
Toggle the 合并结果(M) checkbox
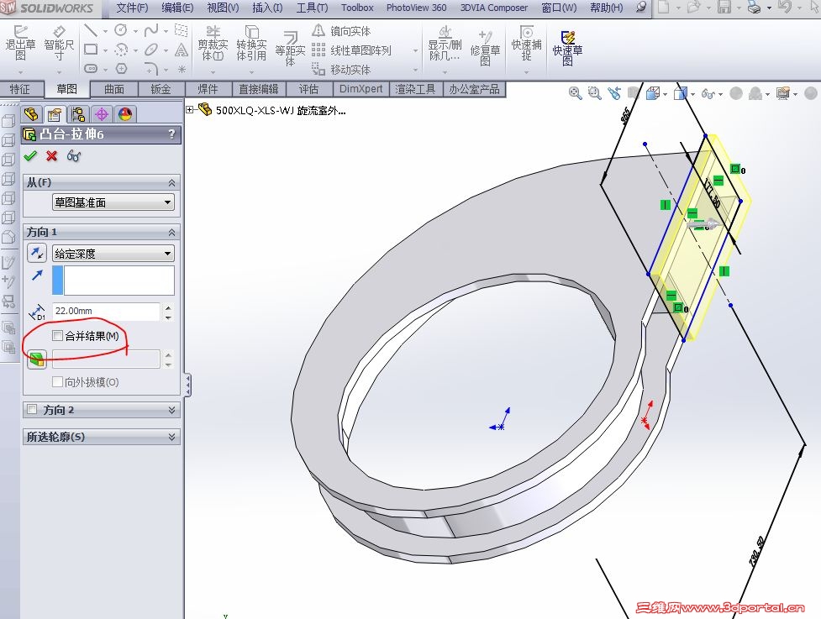58,335
